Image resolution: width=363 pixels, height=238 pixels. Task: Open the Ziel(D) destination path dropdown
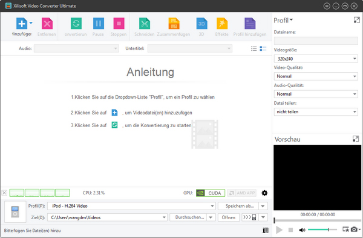(107, 217)
